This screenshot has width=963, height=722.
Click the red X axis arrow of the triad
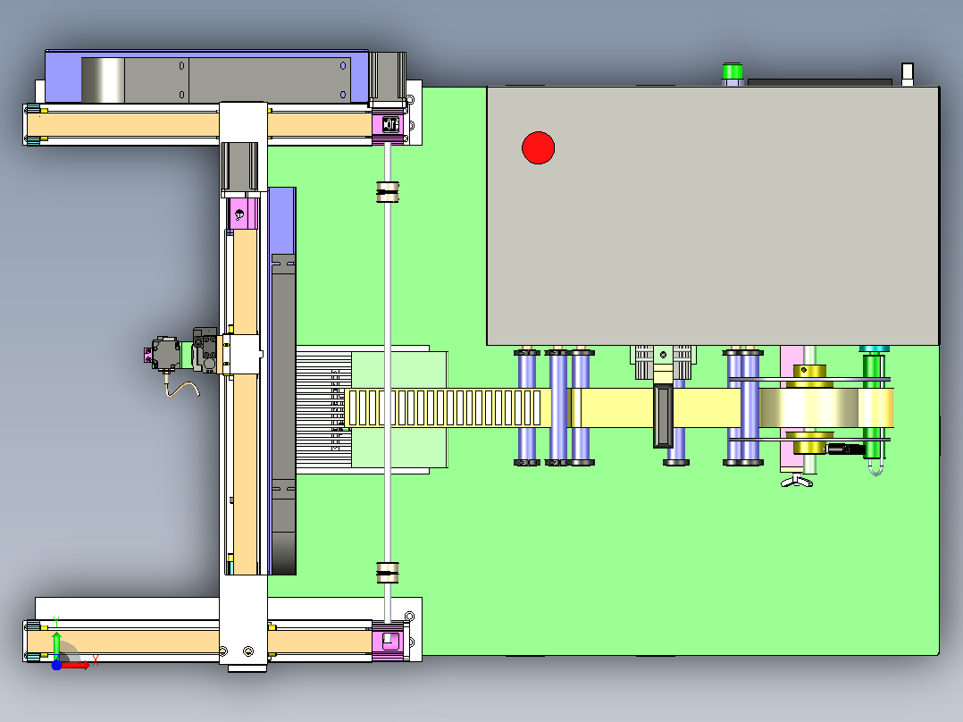[75, 665]
